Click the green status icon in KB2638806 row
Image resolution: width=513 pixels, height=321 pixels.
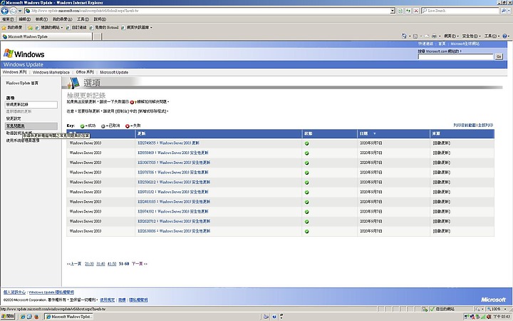[307, 232]
